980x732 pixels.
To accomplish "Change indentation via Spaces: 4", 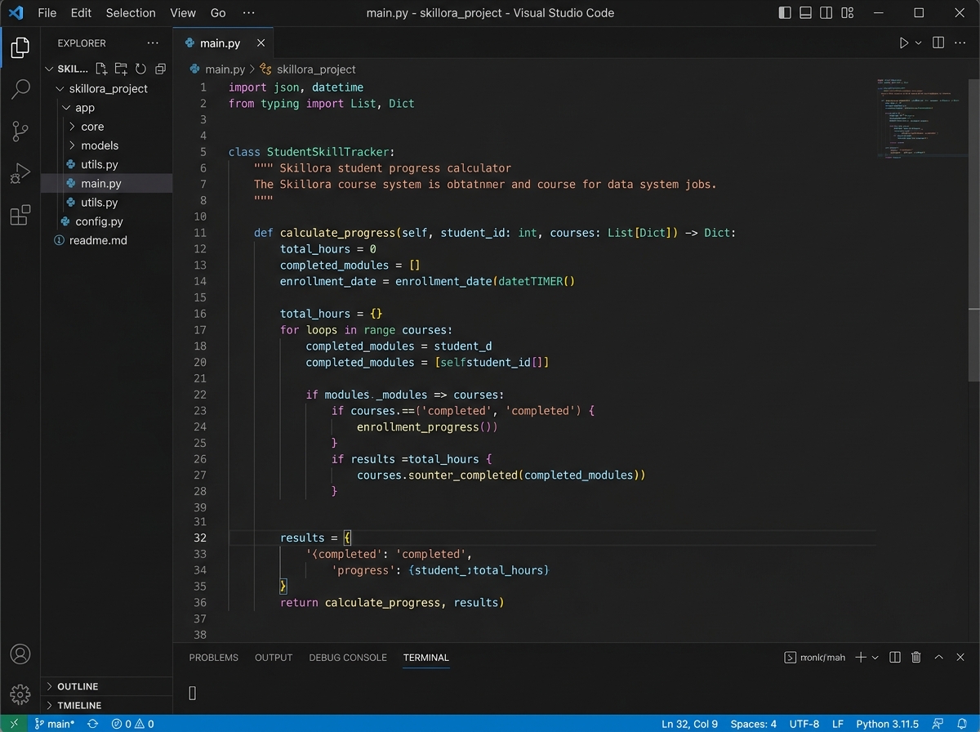I will (754, 724).
